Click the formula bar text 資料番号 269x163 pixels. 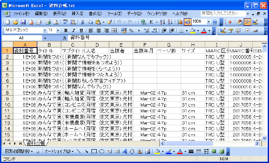[x=80, y=38]
